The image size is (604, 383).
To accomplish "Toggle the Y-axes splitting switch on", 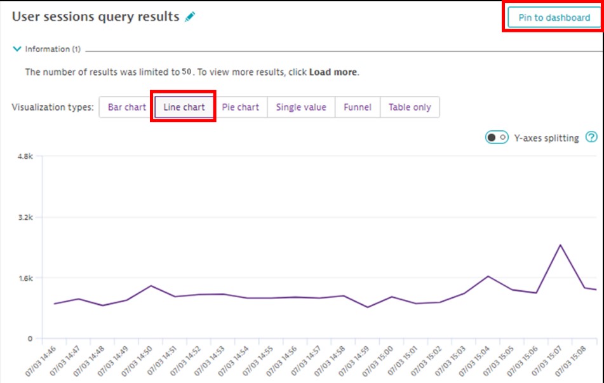I will click(496, 137).
